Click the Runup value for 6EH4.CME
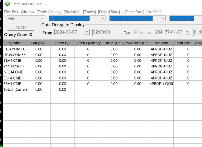This screenshot has height=147, width=202. click(x=114, y=61)
